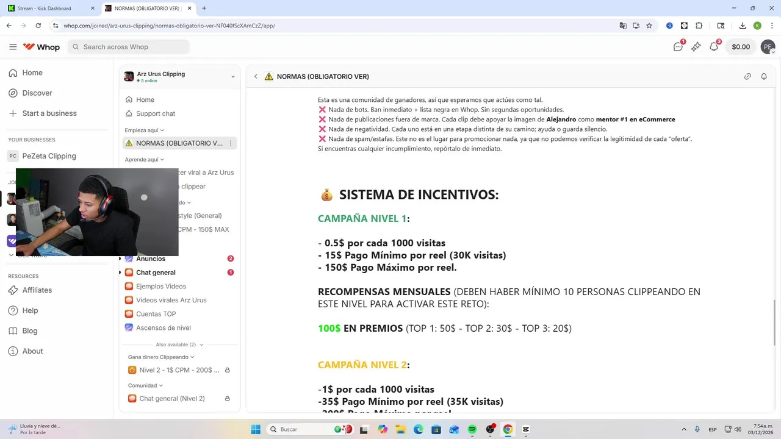The image size is (781, 439).
Task: Expand the Arz Urus Clipping community dropdown
Action: click(232, 76)
